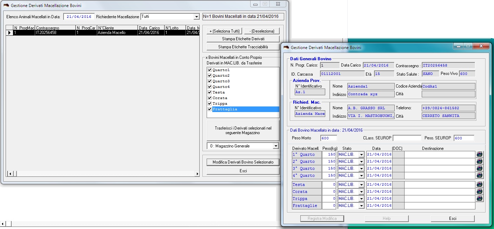Expand the Stato dropdown for 2° Quarto
Image resolution: width=494 pixels, height=229 pixels.
click(x=361, y=162)
